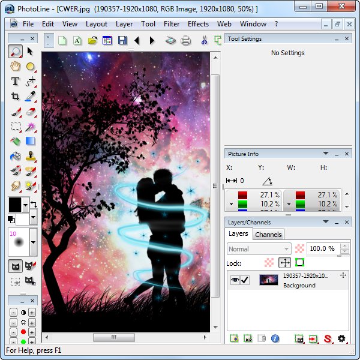Image resolution: width=360 pixels, height=360 pixels.
Task: Toggle the Background layer checkmark
Action: tap(245, 280)
